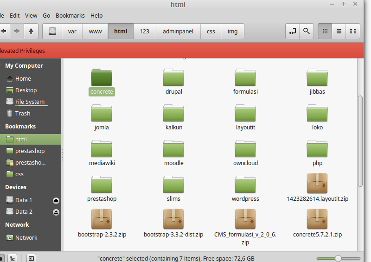
Task: Go up to the parent folder
Action: [31, 31]
